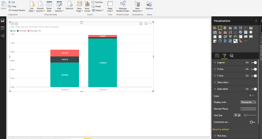Open the Data view from left sidebar
The width and height of the screenshot is (262, 139).
click(3, 28)
